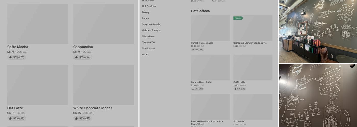Select the Other category in sidebar
The width and height of the screenshot is (357, 127).
[145, 55]
